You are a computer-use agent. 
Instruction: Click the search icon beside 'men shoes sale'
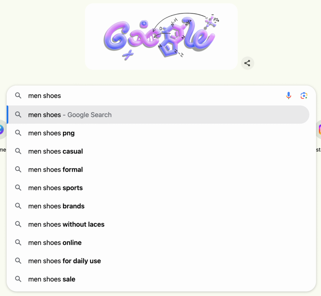[x=18, y=279]
